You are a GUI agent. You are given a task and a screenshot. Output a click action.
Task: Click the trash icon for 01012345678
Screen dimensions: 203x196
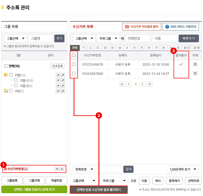(x=195, y=64)
